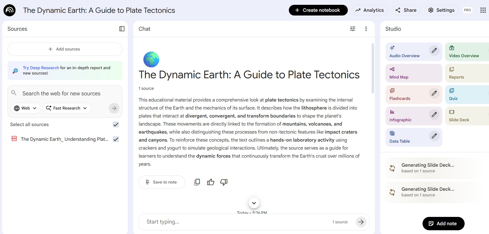Deselect The Dynamic Earth PDF source

click(x=115, y=139)
